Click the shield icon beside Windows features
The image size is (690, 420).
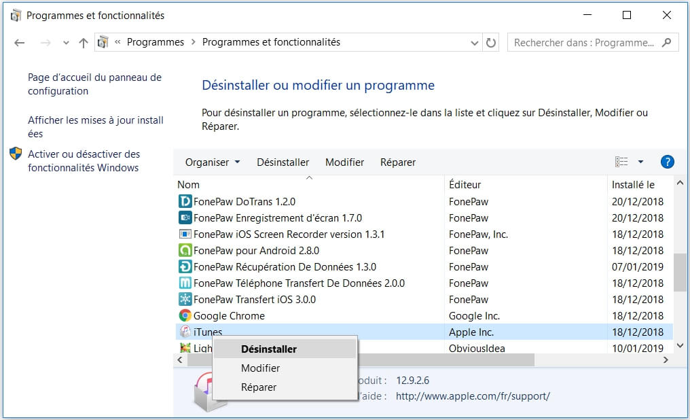[x=16, y=154]
